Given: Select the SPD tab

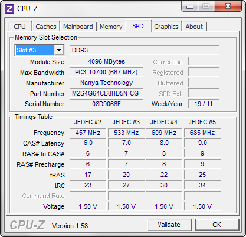Looking at the screenshot, I should (x=138, y=26).
